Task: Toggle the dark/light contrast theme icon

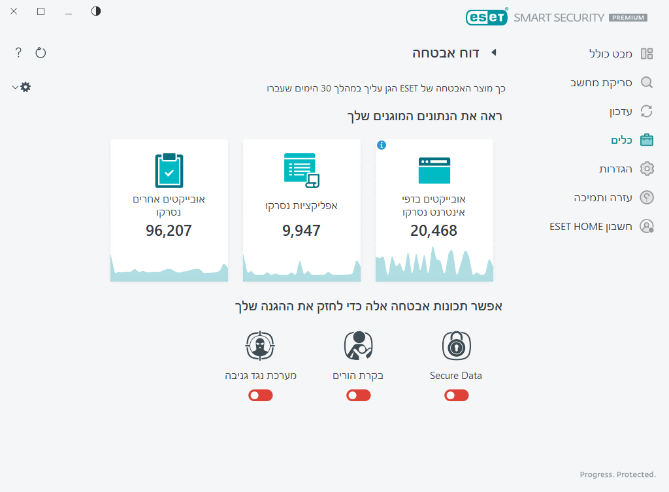Action: click(x=96, y=11)
